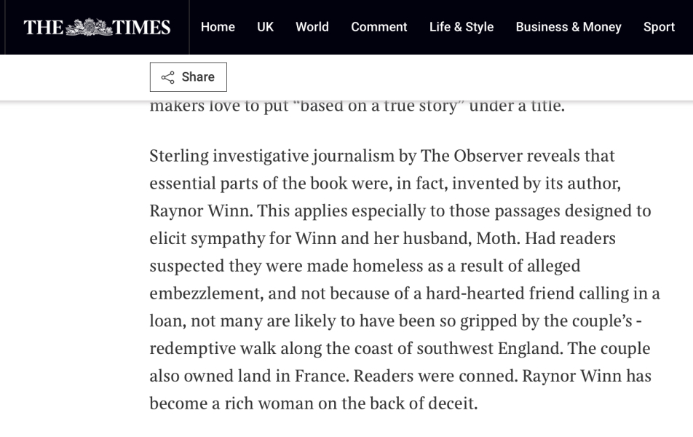Open the UK news section
Image resolution: width=693 pixels, height=437 pixels.
pos(265,27)
